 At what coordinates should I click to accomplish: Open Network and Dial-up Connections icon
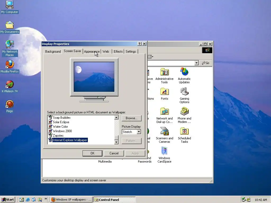[x=164, y=116]
